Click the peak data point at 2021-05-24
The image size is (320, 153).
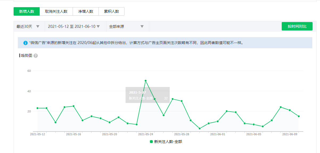tap(146, 81)
